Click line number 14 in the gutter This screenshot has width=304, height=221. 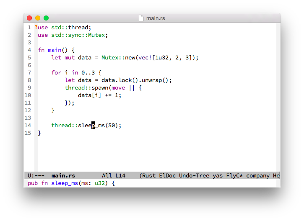(x=28, y=125)
